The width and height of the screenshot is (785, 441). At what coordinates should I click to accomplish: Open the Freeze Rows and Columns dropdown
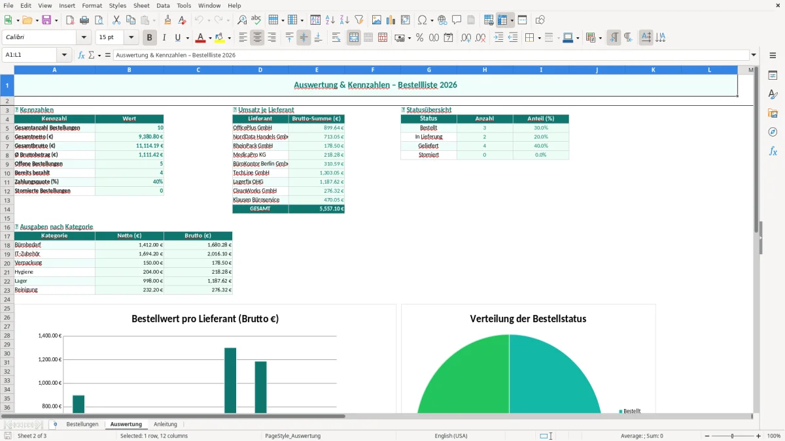512,20
